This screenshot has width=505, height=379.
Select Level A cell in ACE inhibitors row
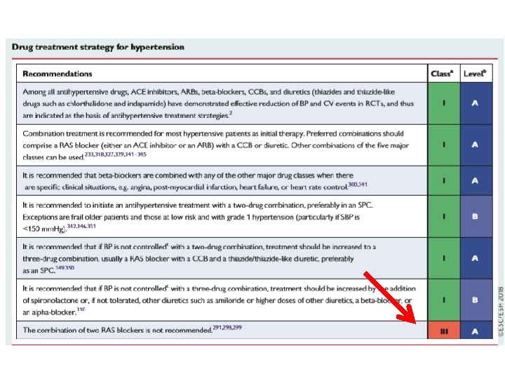(x=476, y=103)
